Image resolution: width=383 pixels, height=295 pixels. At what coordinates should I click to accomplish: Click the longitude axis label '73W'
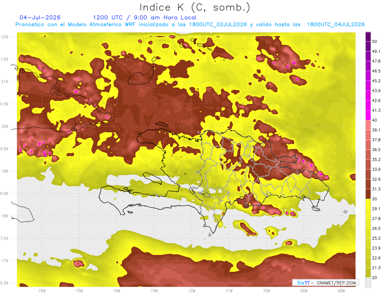(154, 291)
